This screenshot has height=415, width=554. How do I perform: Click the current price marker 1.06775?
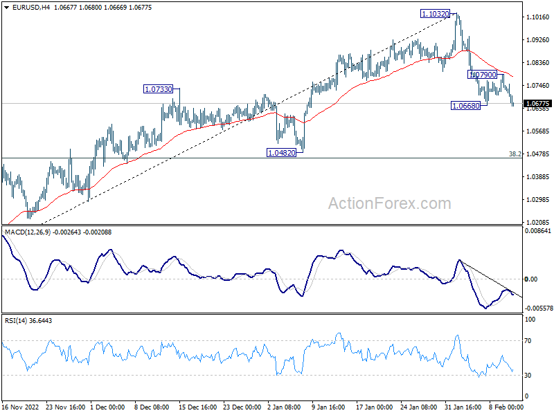click(537, 103)
